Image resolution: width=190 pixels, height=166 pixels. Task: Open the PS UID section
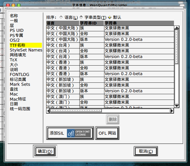tap(17, 30)
